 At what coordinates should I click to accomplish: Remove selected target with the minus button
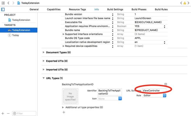[8, 113]
